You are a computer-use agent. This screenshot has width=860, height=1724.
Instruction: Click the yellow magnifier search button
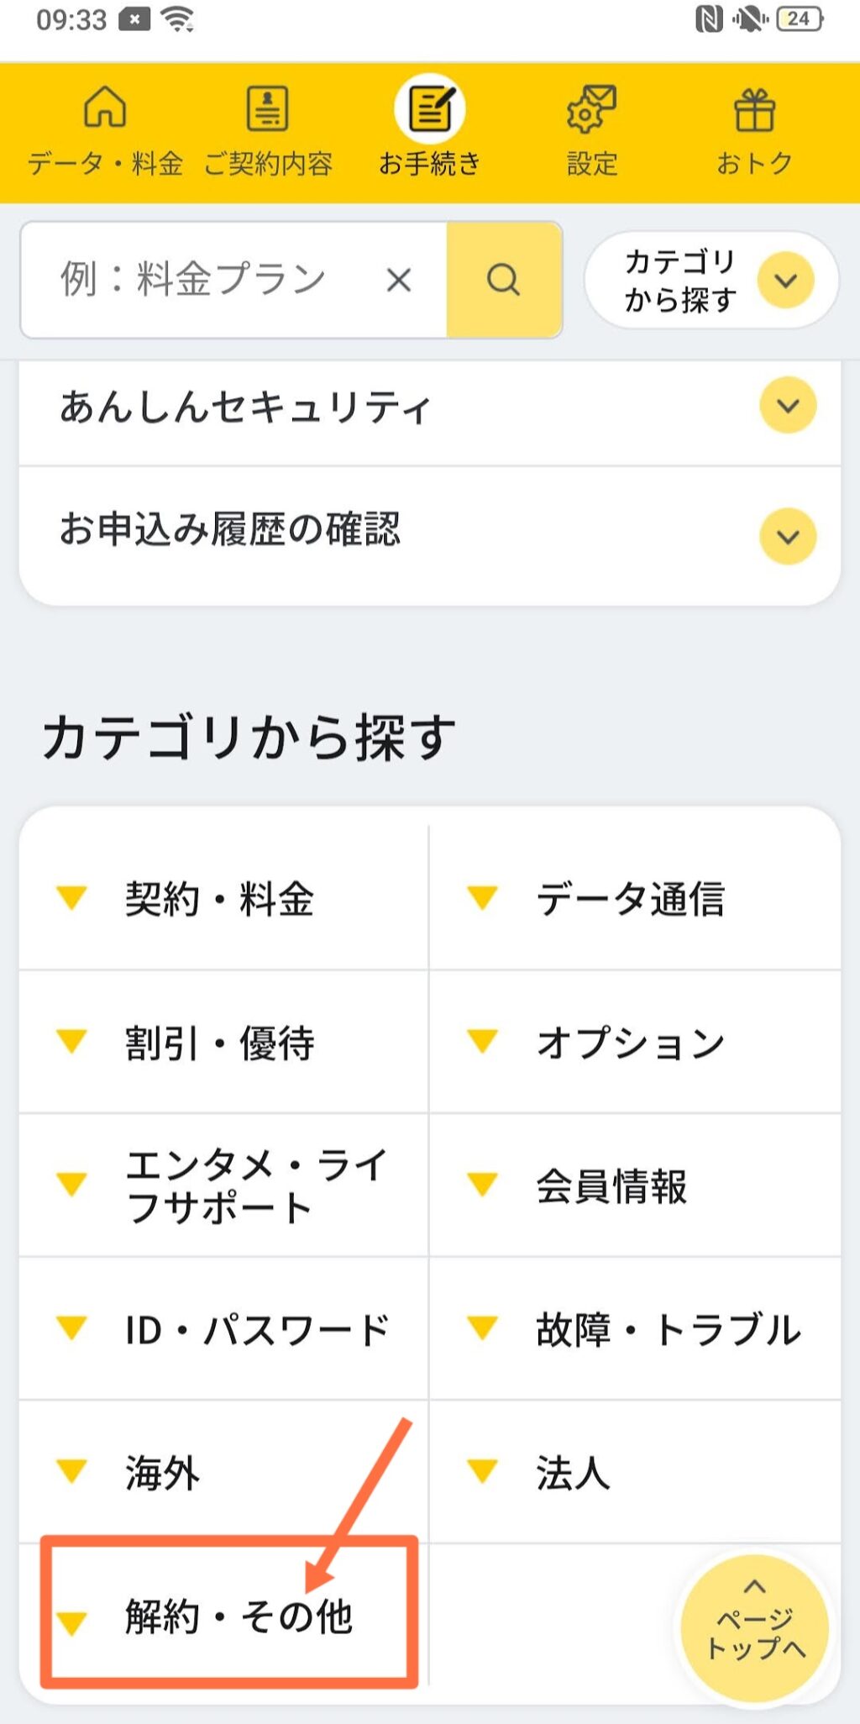(x=504, y=280)
